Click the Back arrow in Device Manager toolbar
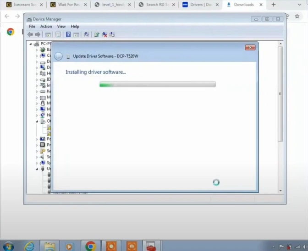308x251 pixels. 30,34
